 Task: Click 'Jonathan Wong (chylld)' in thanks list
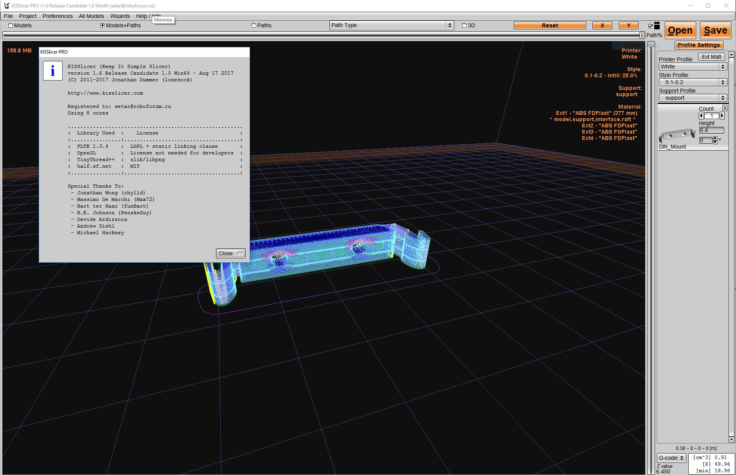click(x=111, y=193)
